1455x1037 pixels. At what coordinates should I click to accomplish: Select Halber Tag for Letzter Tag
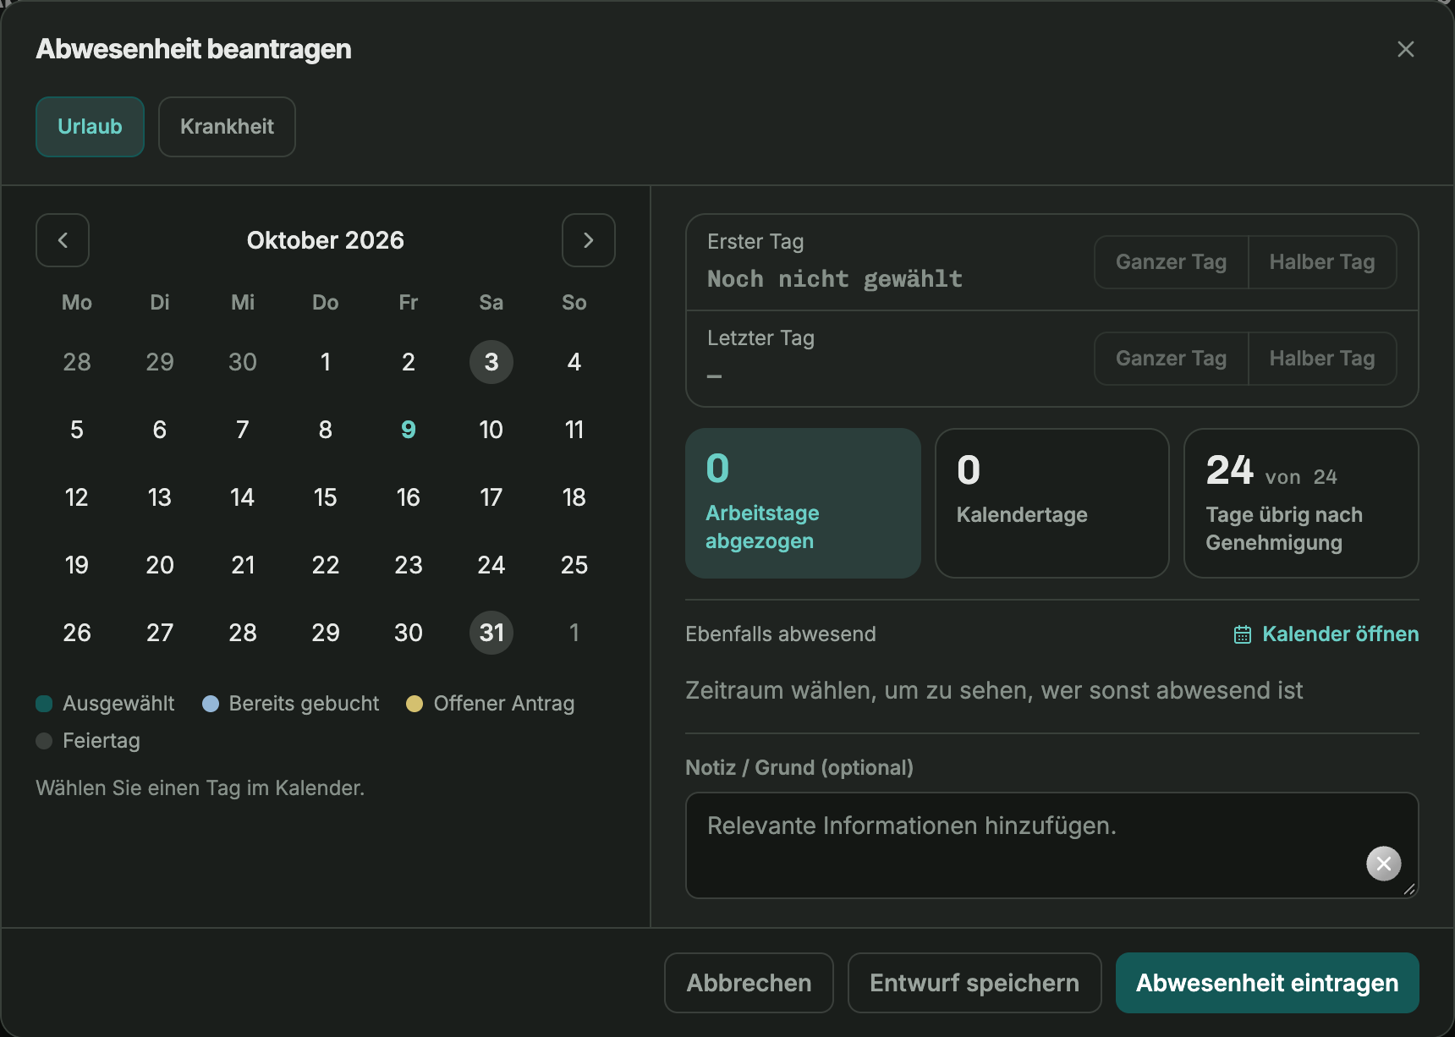pyautogui.click(x=1322, y=359)
